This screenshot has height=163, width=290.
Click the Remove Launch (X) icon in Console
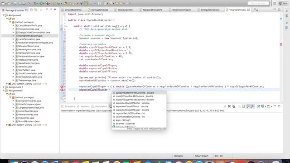[229, 106]
